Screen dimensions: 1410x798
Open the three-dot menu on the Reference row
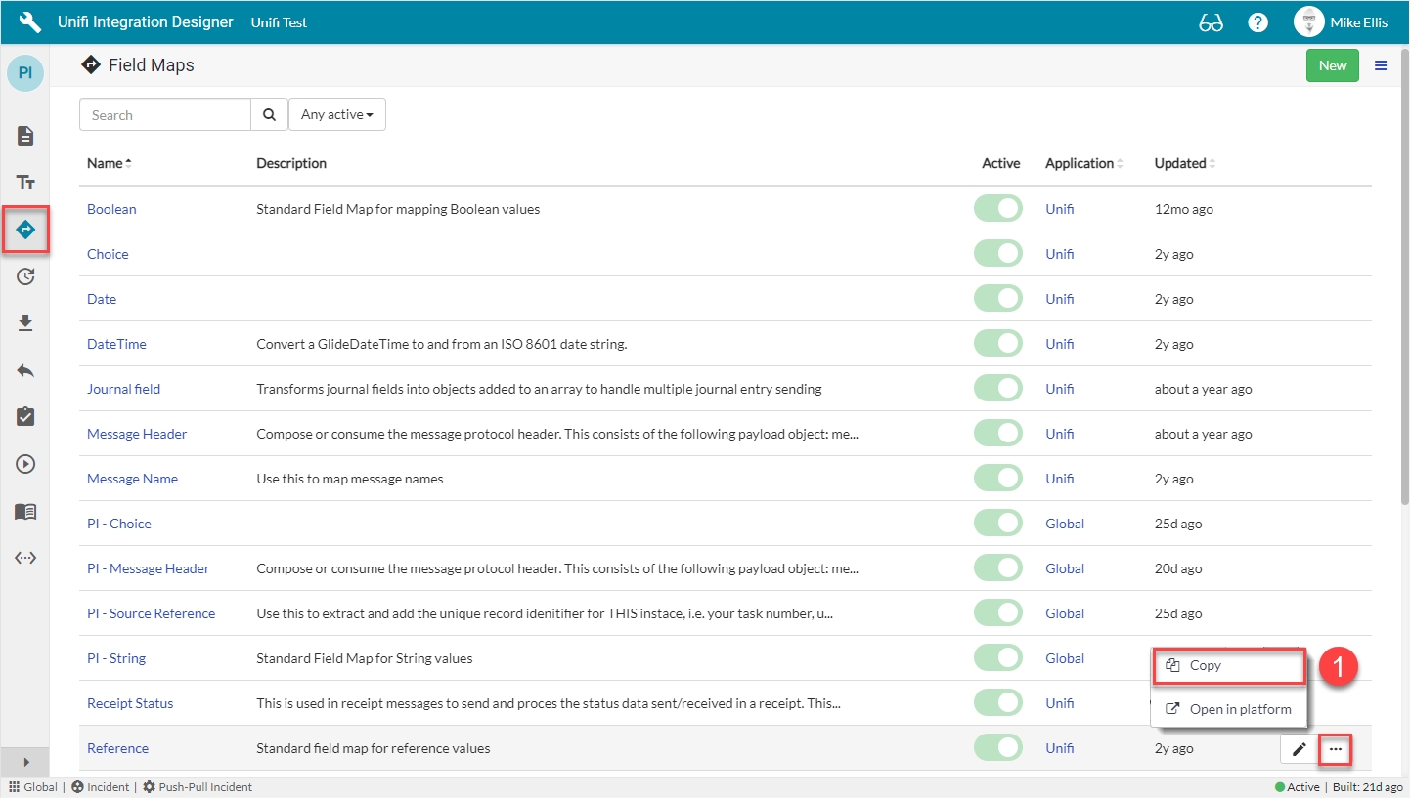(1336, 749)
